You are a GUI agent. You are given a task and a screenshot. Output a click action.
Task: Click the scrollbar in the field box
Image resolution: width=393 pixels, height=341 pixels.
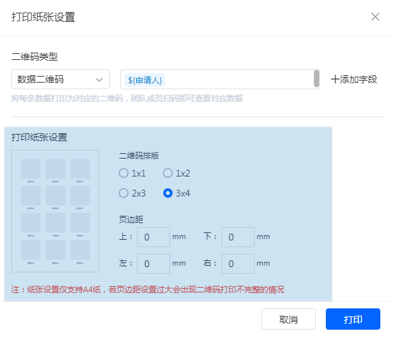[317, 79]
